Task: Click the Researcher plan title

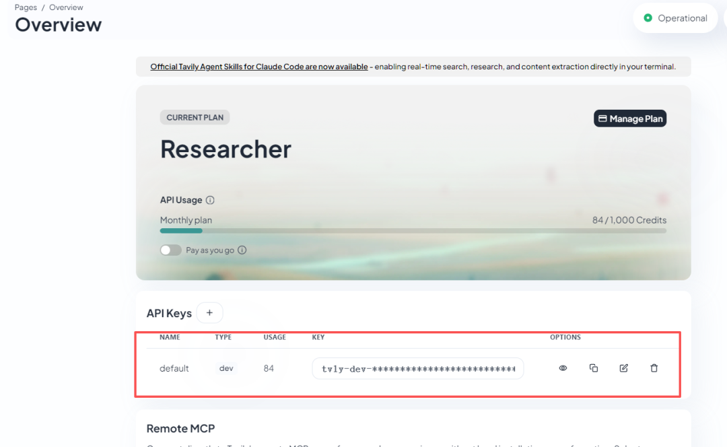Action: tap(226, 149)
